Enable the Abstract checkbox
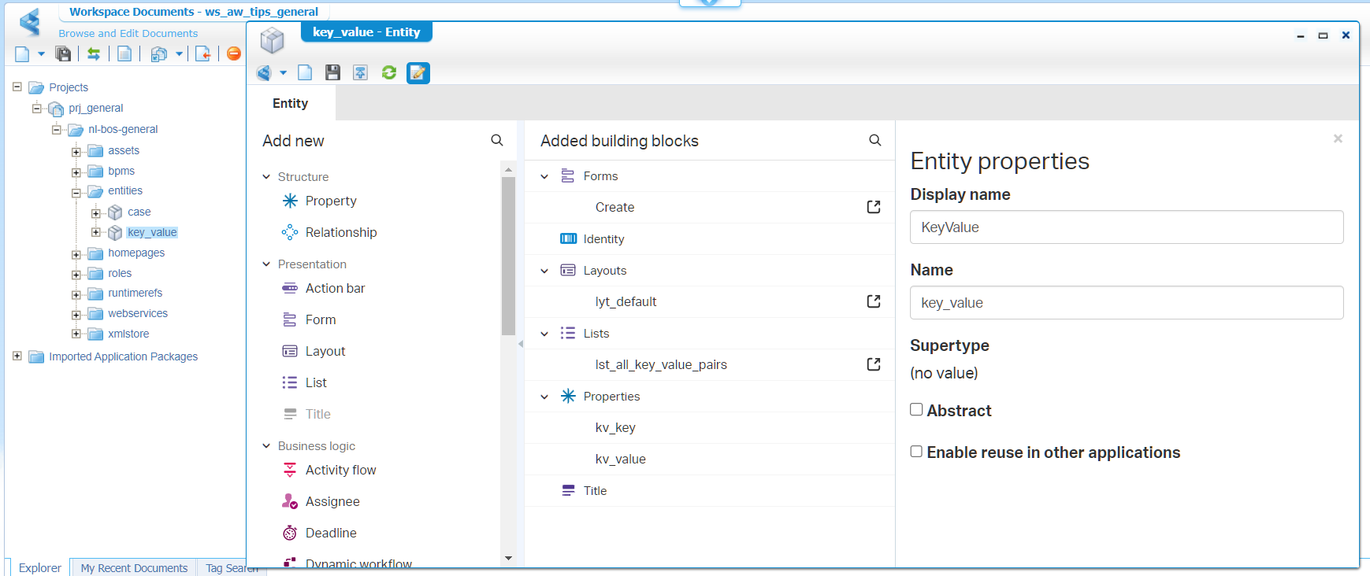The width and height of the screenshot is (1370, 576). pos(916,410)
